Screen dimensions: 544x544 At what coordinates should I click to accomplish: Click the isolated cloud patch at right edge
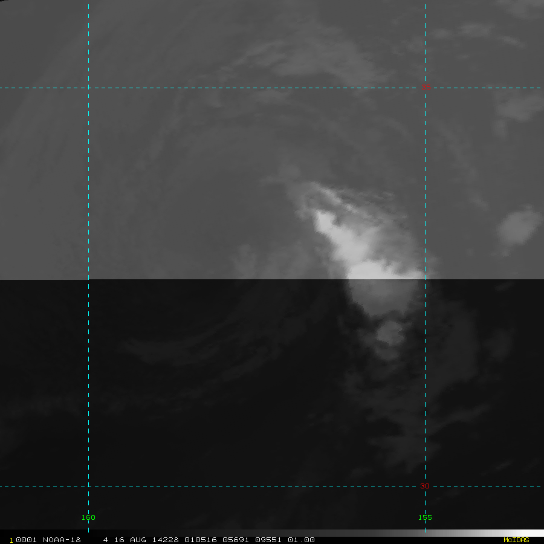pyautogui.click(x=519, y=227)
